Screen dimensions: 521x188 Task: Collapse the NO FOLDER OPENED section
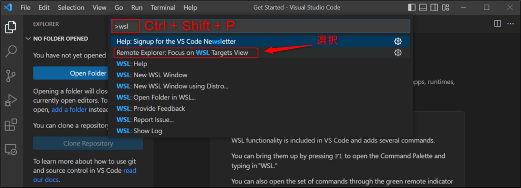pyautogui.click(x=28, y=39)
